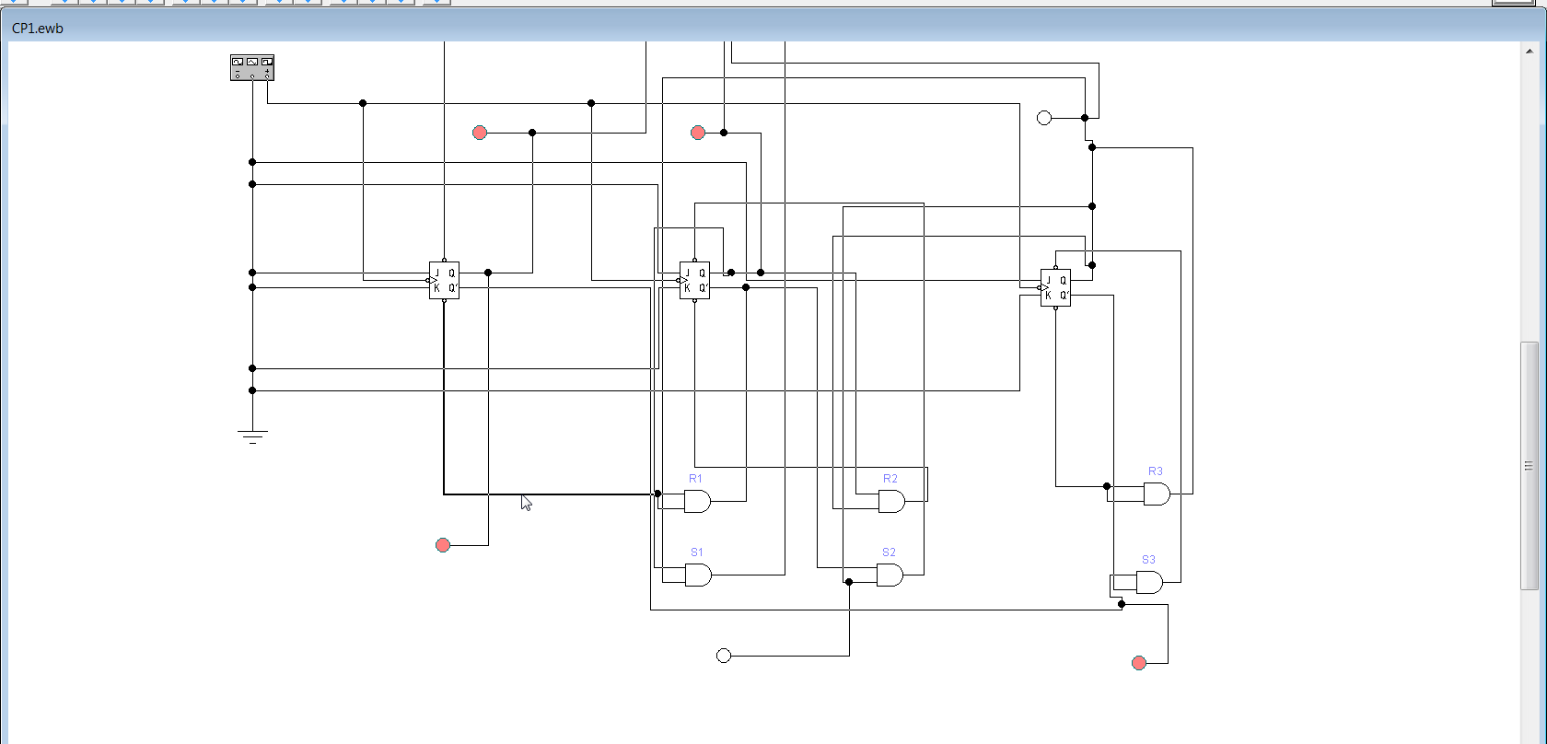Click white probe wired below S2 gate
1547x744 pixels.
coord(724,656)
